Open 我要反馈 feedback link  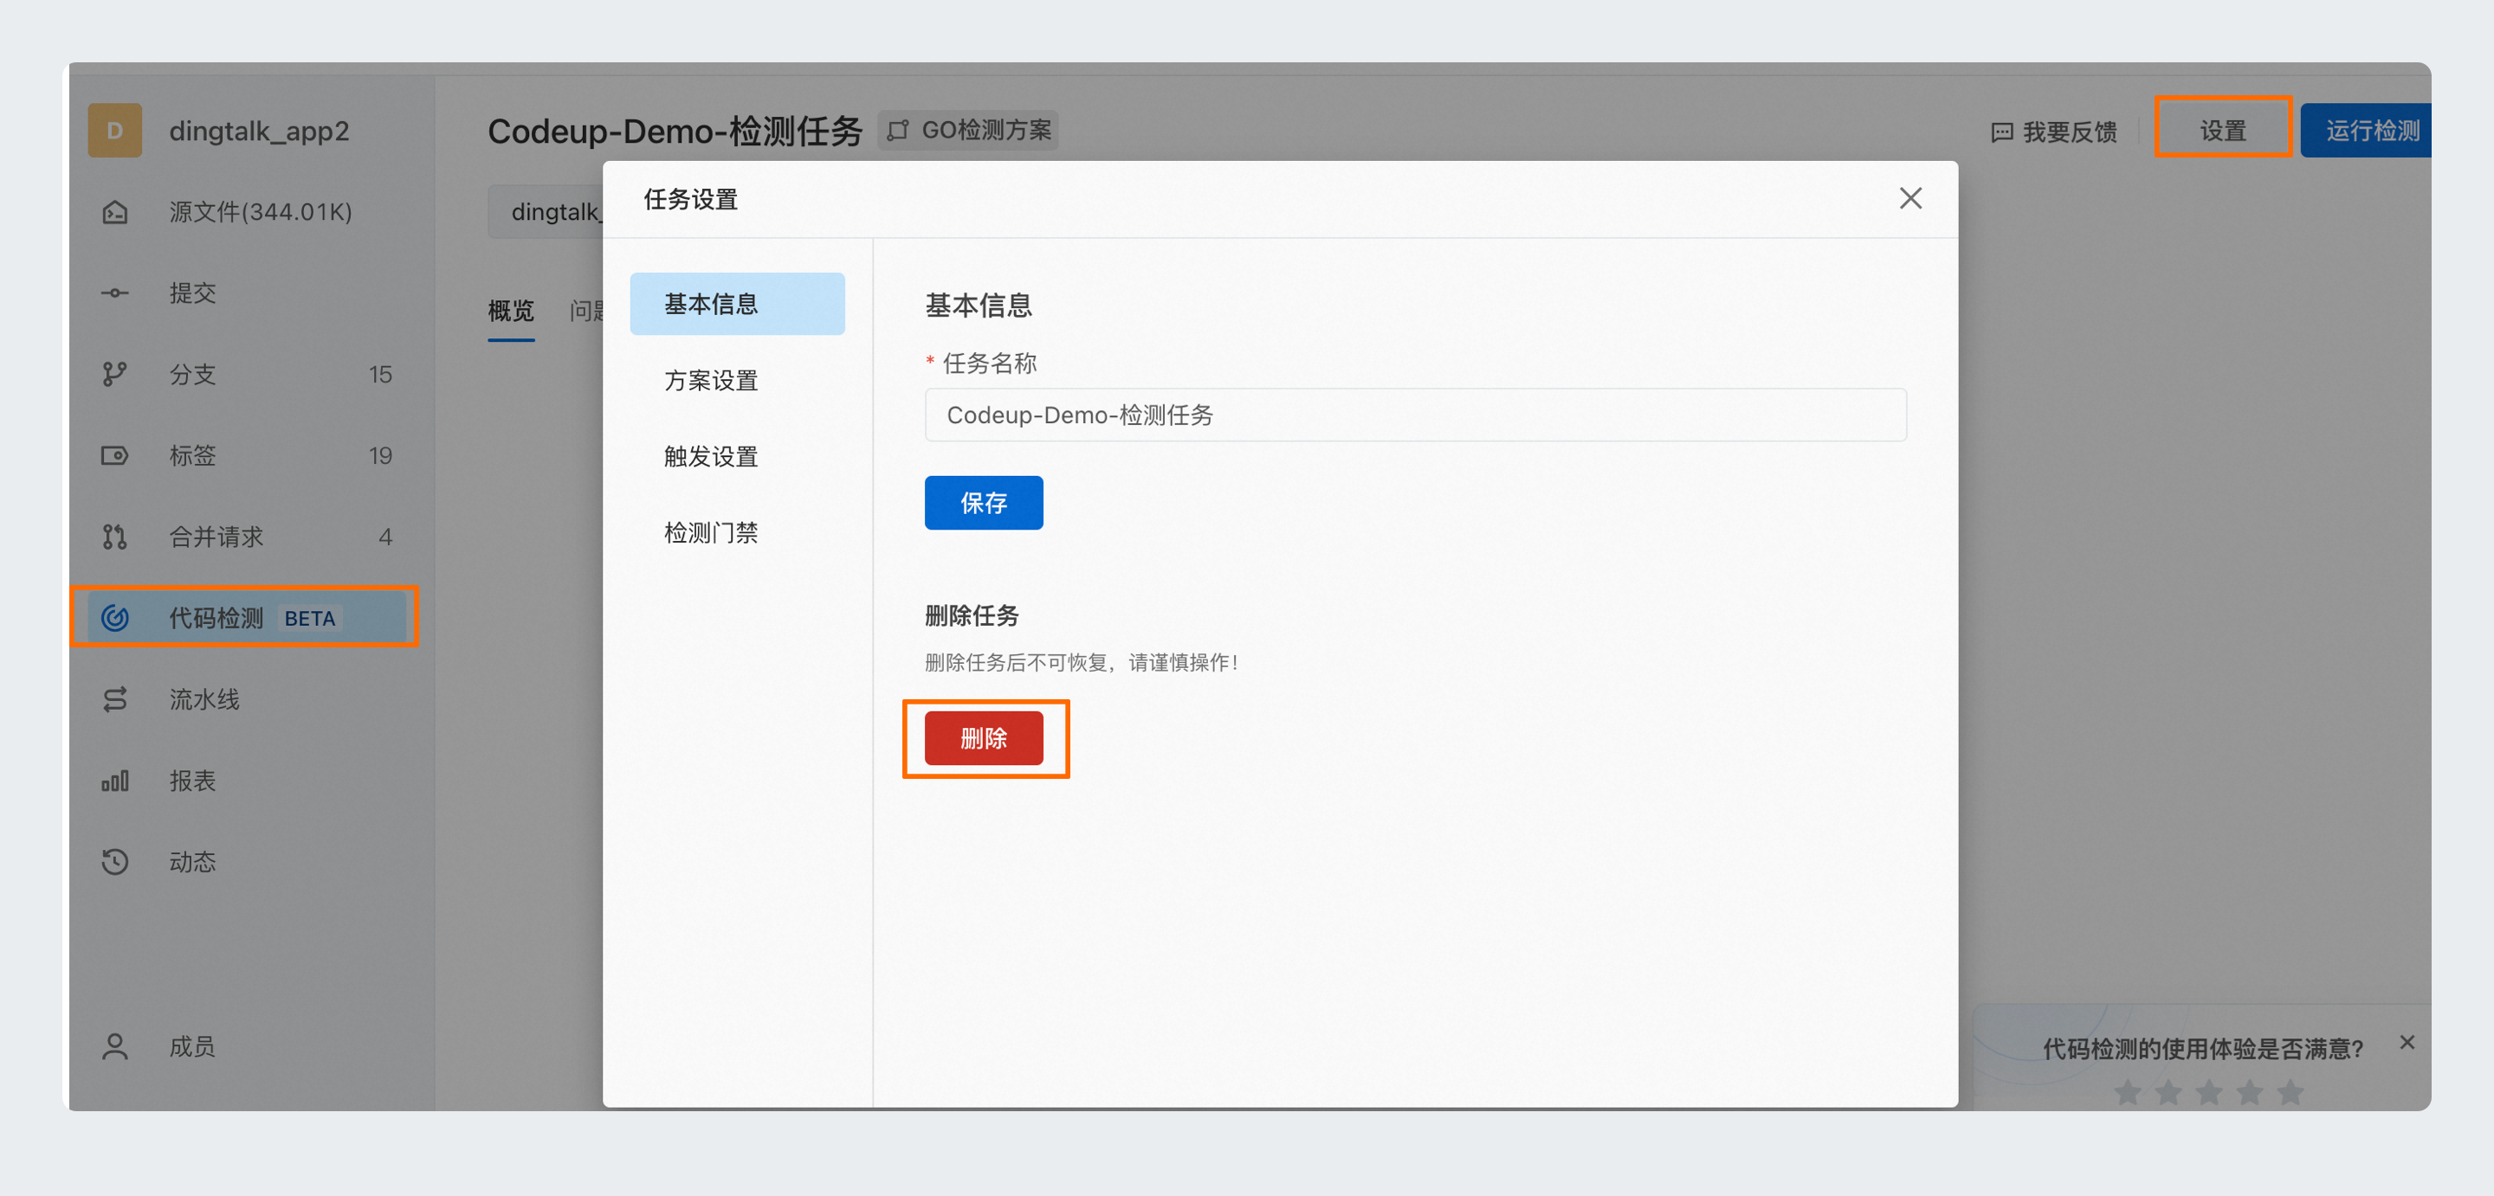(2053, 132)
